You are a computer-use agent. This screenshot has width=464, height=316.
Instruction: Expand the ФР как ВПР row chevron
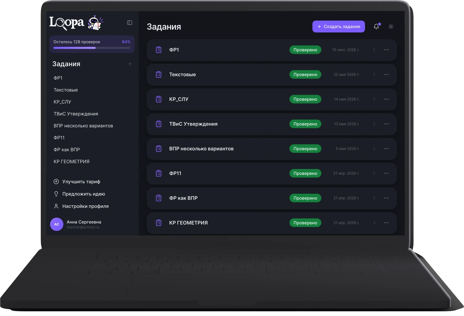pyautogui.click(x=374, y=198)
